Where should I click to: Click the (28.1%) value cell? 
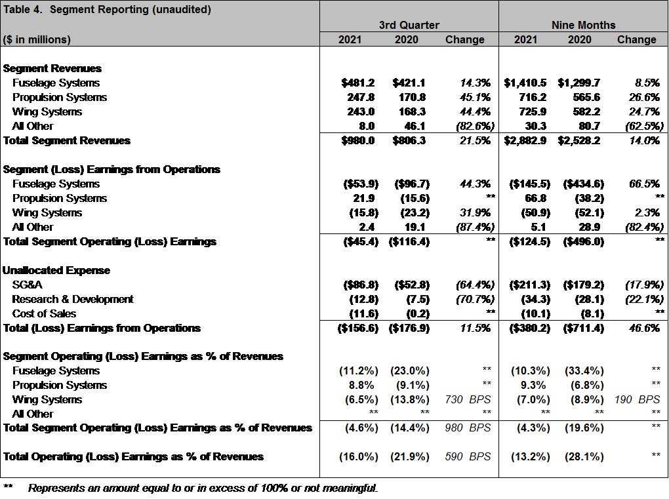click(x=584, y=456)
